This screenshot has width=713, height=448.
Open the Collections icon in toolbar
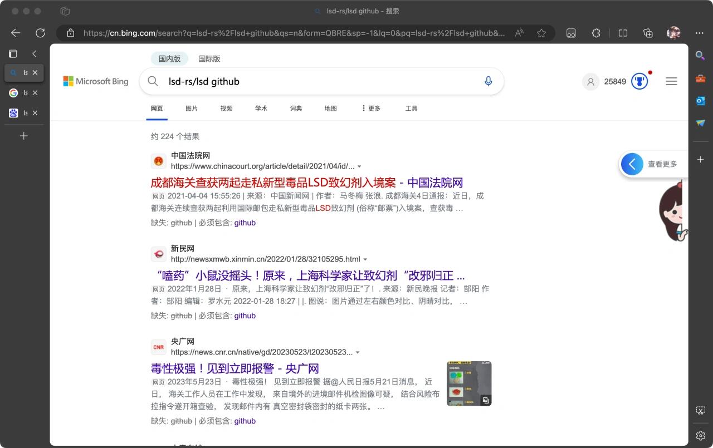(x=648, y=33)
